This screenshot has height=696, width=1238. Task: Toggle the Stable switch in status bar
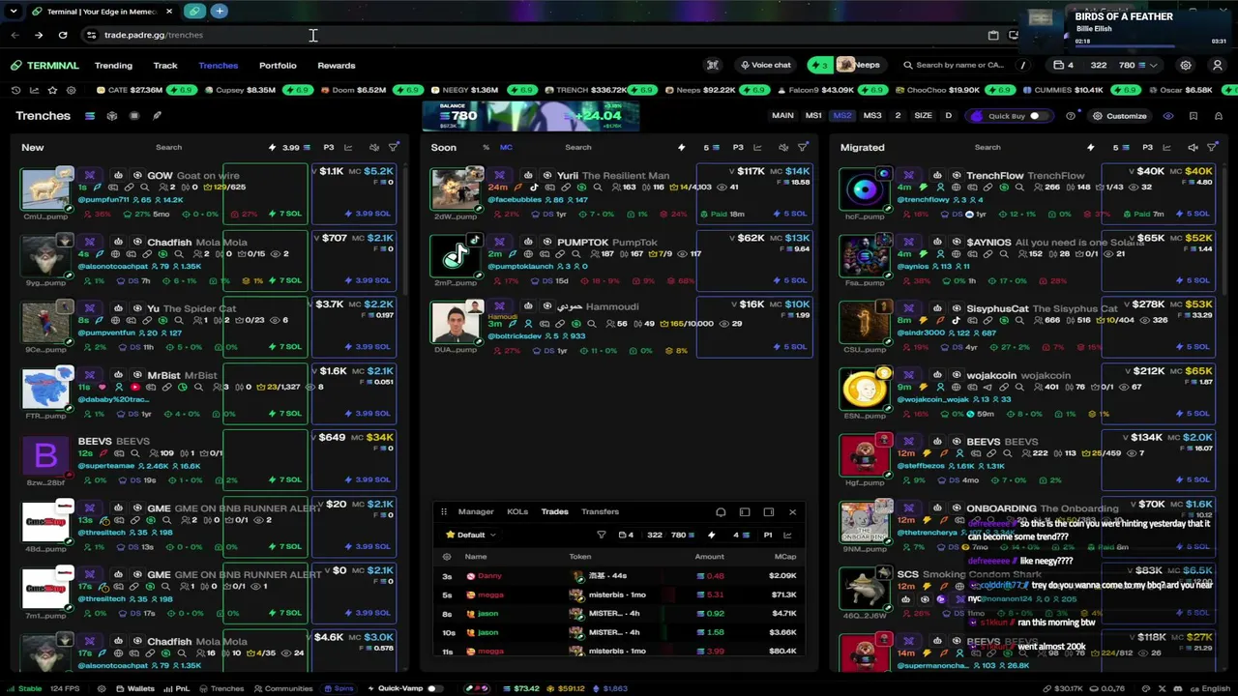24,688
